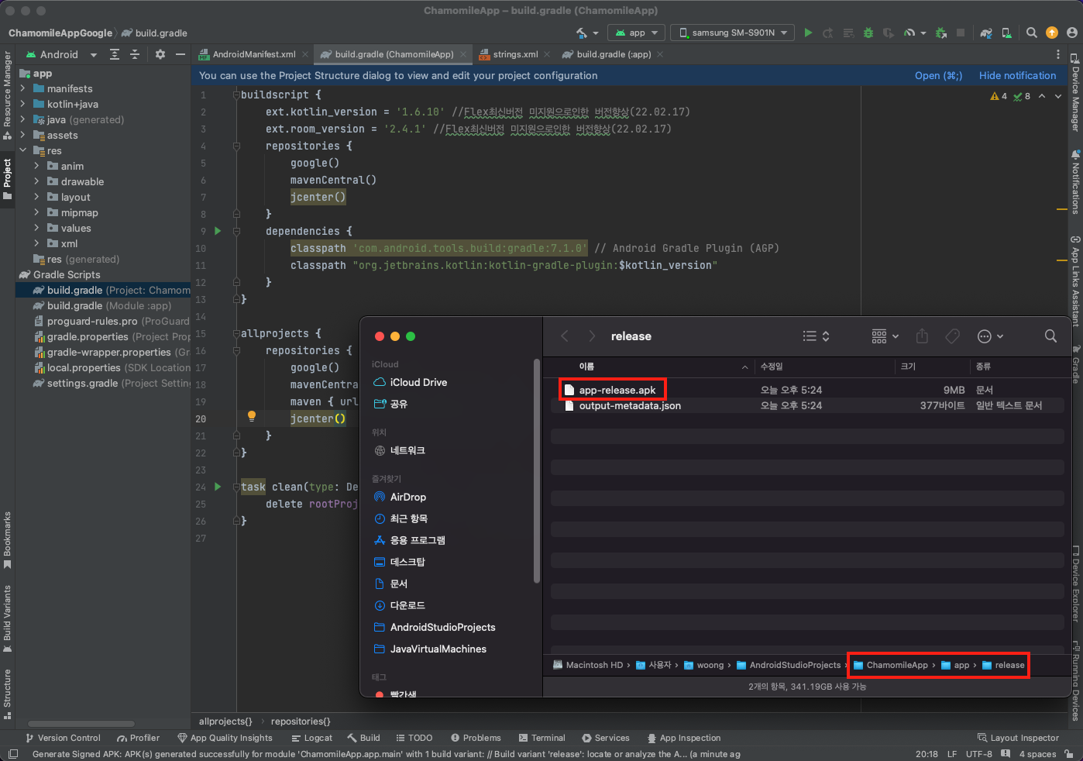Image resolution: width=1083 pixels, height=761 pixels.
Task: Switch to the strings.xml tab
Action: point(514,54)
